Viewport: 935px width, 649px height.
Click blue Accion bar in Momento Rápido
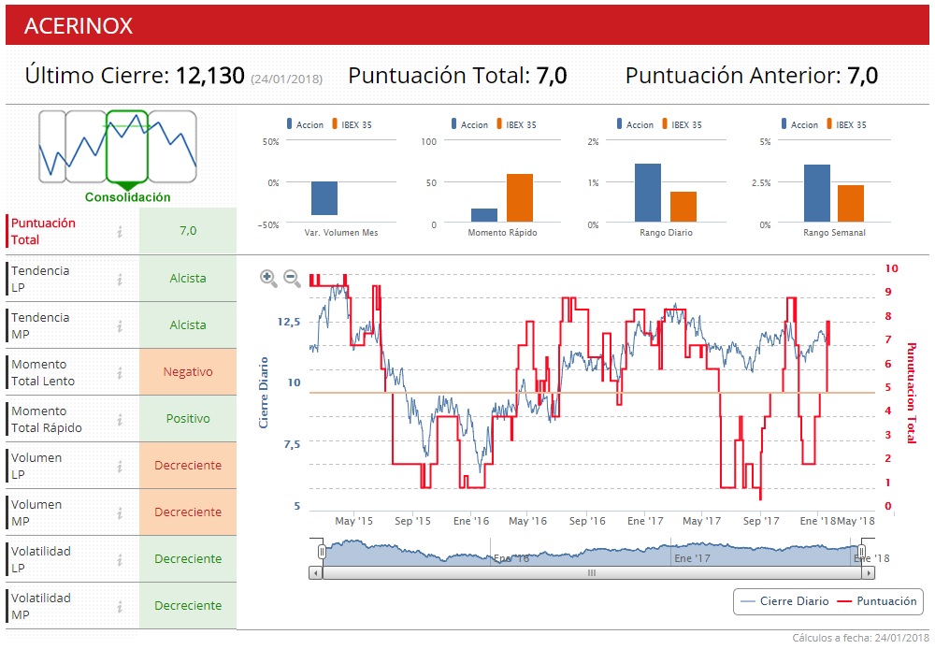coord(484,215)
